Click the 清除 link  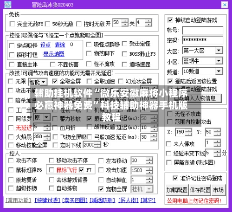[x=60, y=45]
